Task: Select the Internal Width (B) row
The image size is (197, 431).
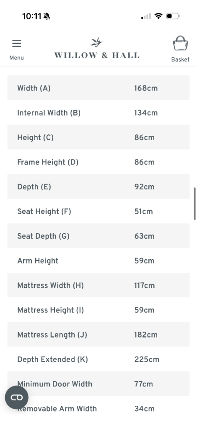Action: click(98, 113)
